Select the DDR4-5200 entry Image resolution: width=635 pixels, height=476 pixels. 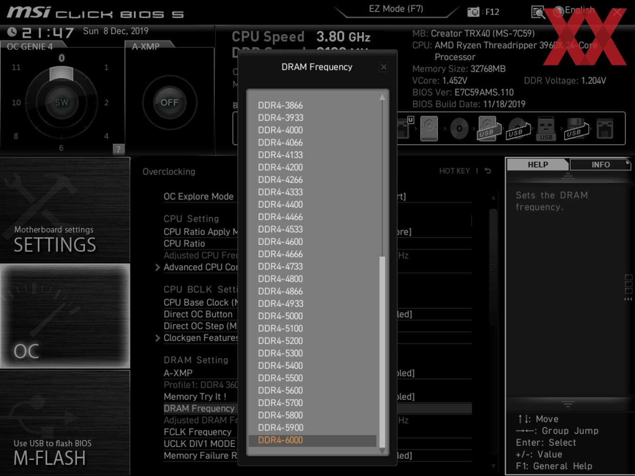click(280, 341)
